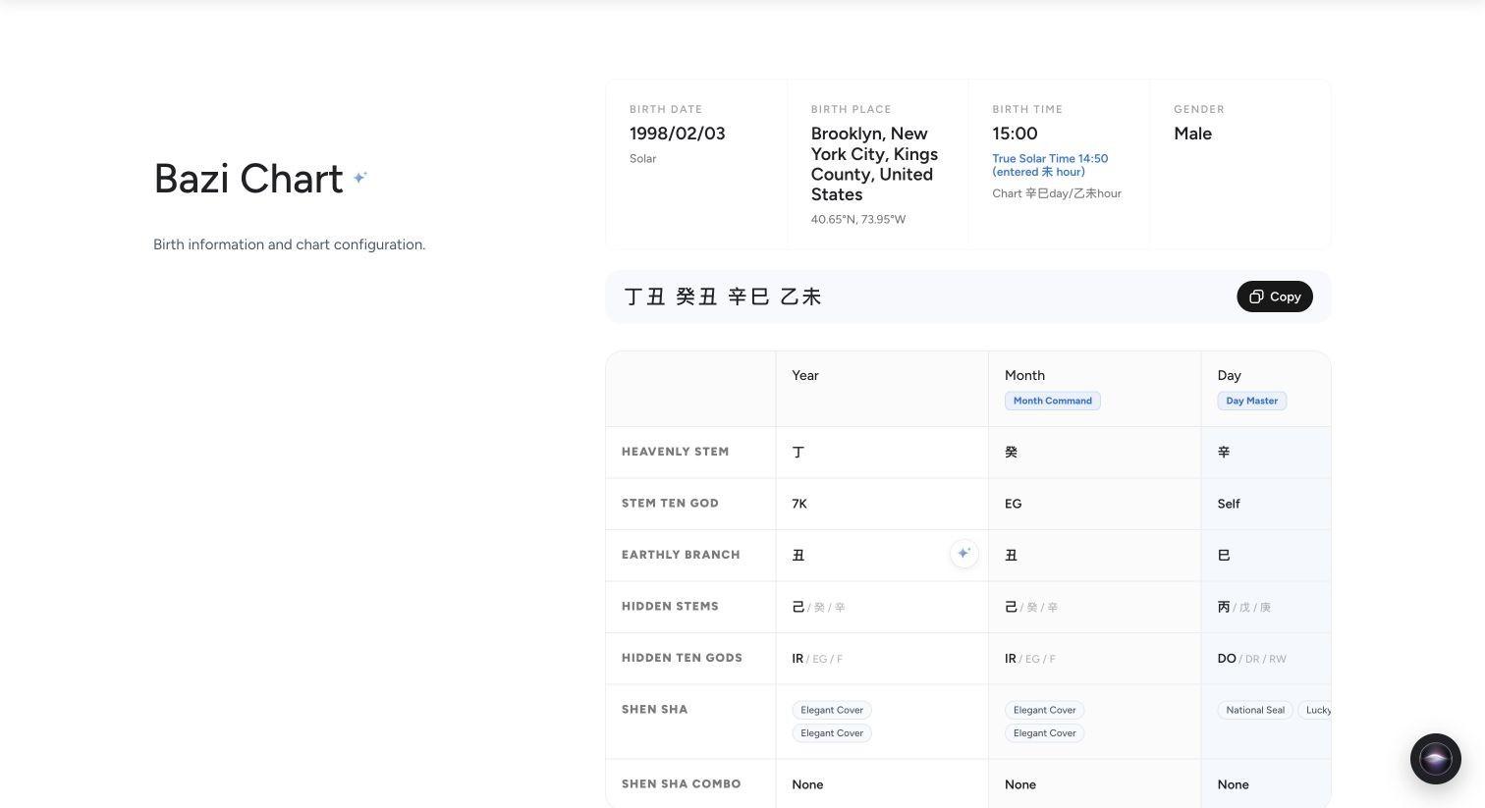Screen dimensions: 1485x808
Task: Click the STEM TEN GOD row label
Action: point(670,503)
